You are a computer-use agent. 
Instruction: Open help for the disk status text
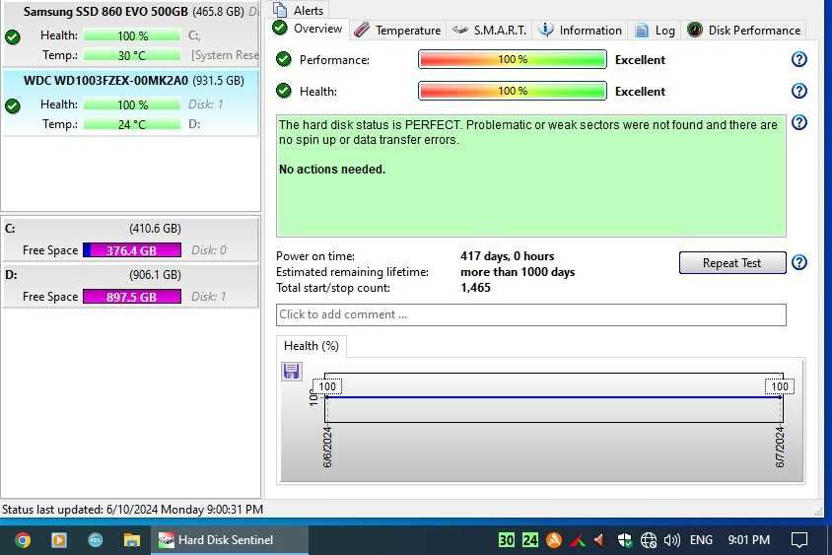tap(798, 122)
